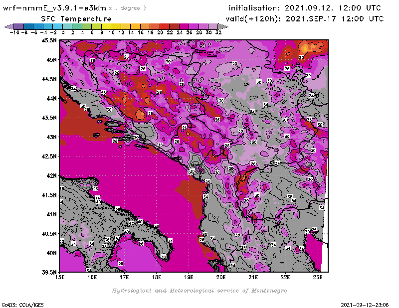Click the '45.5N' latitude label

pos(49,40)
